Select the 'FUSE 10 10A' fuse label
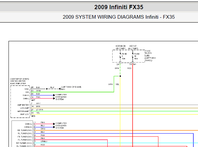 (x=137, y=56)
